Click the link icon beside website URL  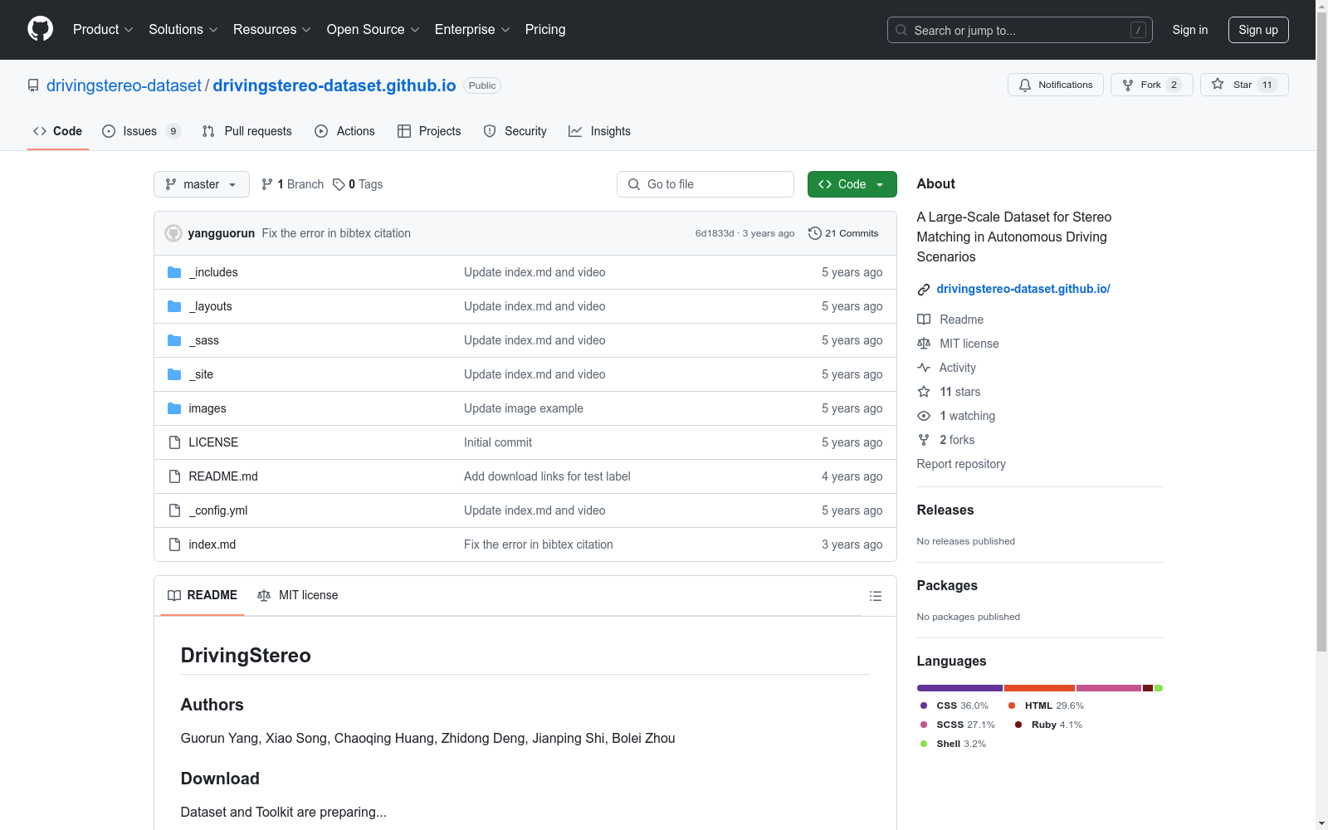924,290
